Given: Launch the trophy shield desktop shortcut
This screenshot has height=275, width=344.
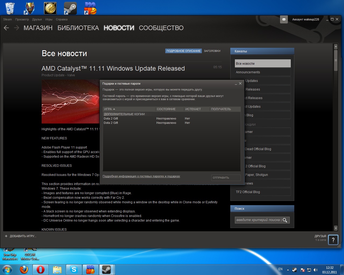Looking at the screenshot, I should pos(29,8).
